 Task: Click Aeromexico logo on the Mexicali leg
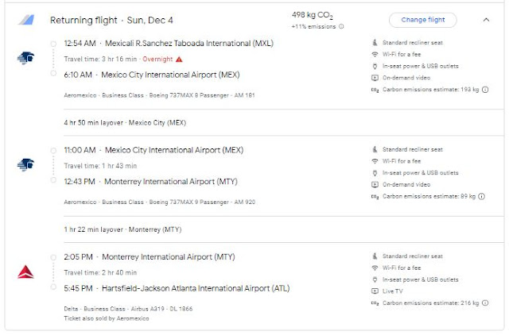pos(25,57)
